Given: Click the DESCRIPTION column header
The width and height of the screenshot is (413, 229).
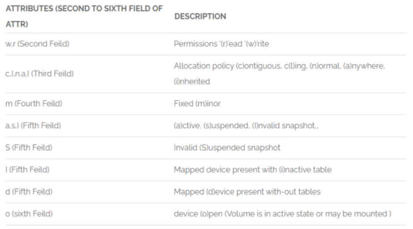Looking at the screenshot, I should (200, 16).
